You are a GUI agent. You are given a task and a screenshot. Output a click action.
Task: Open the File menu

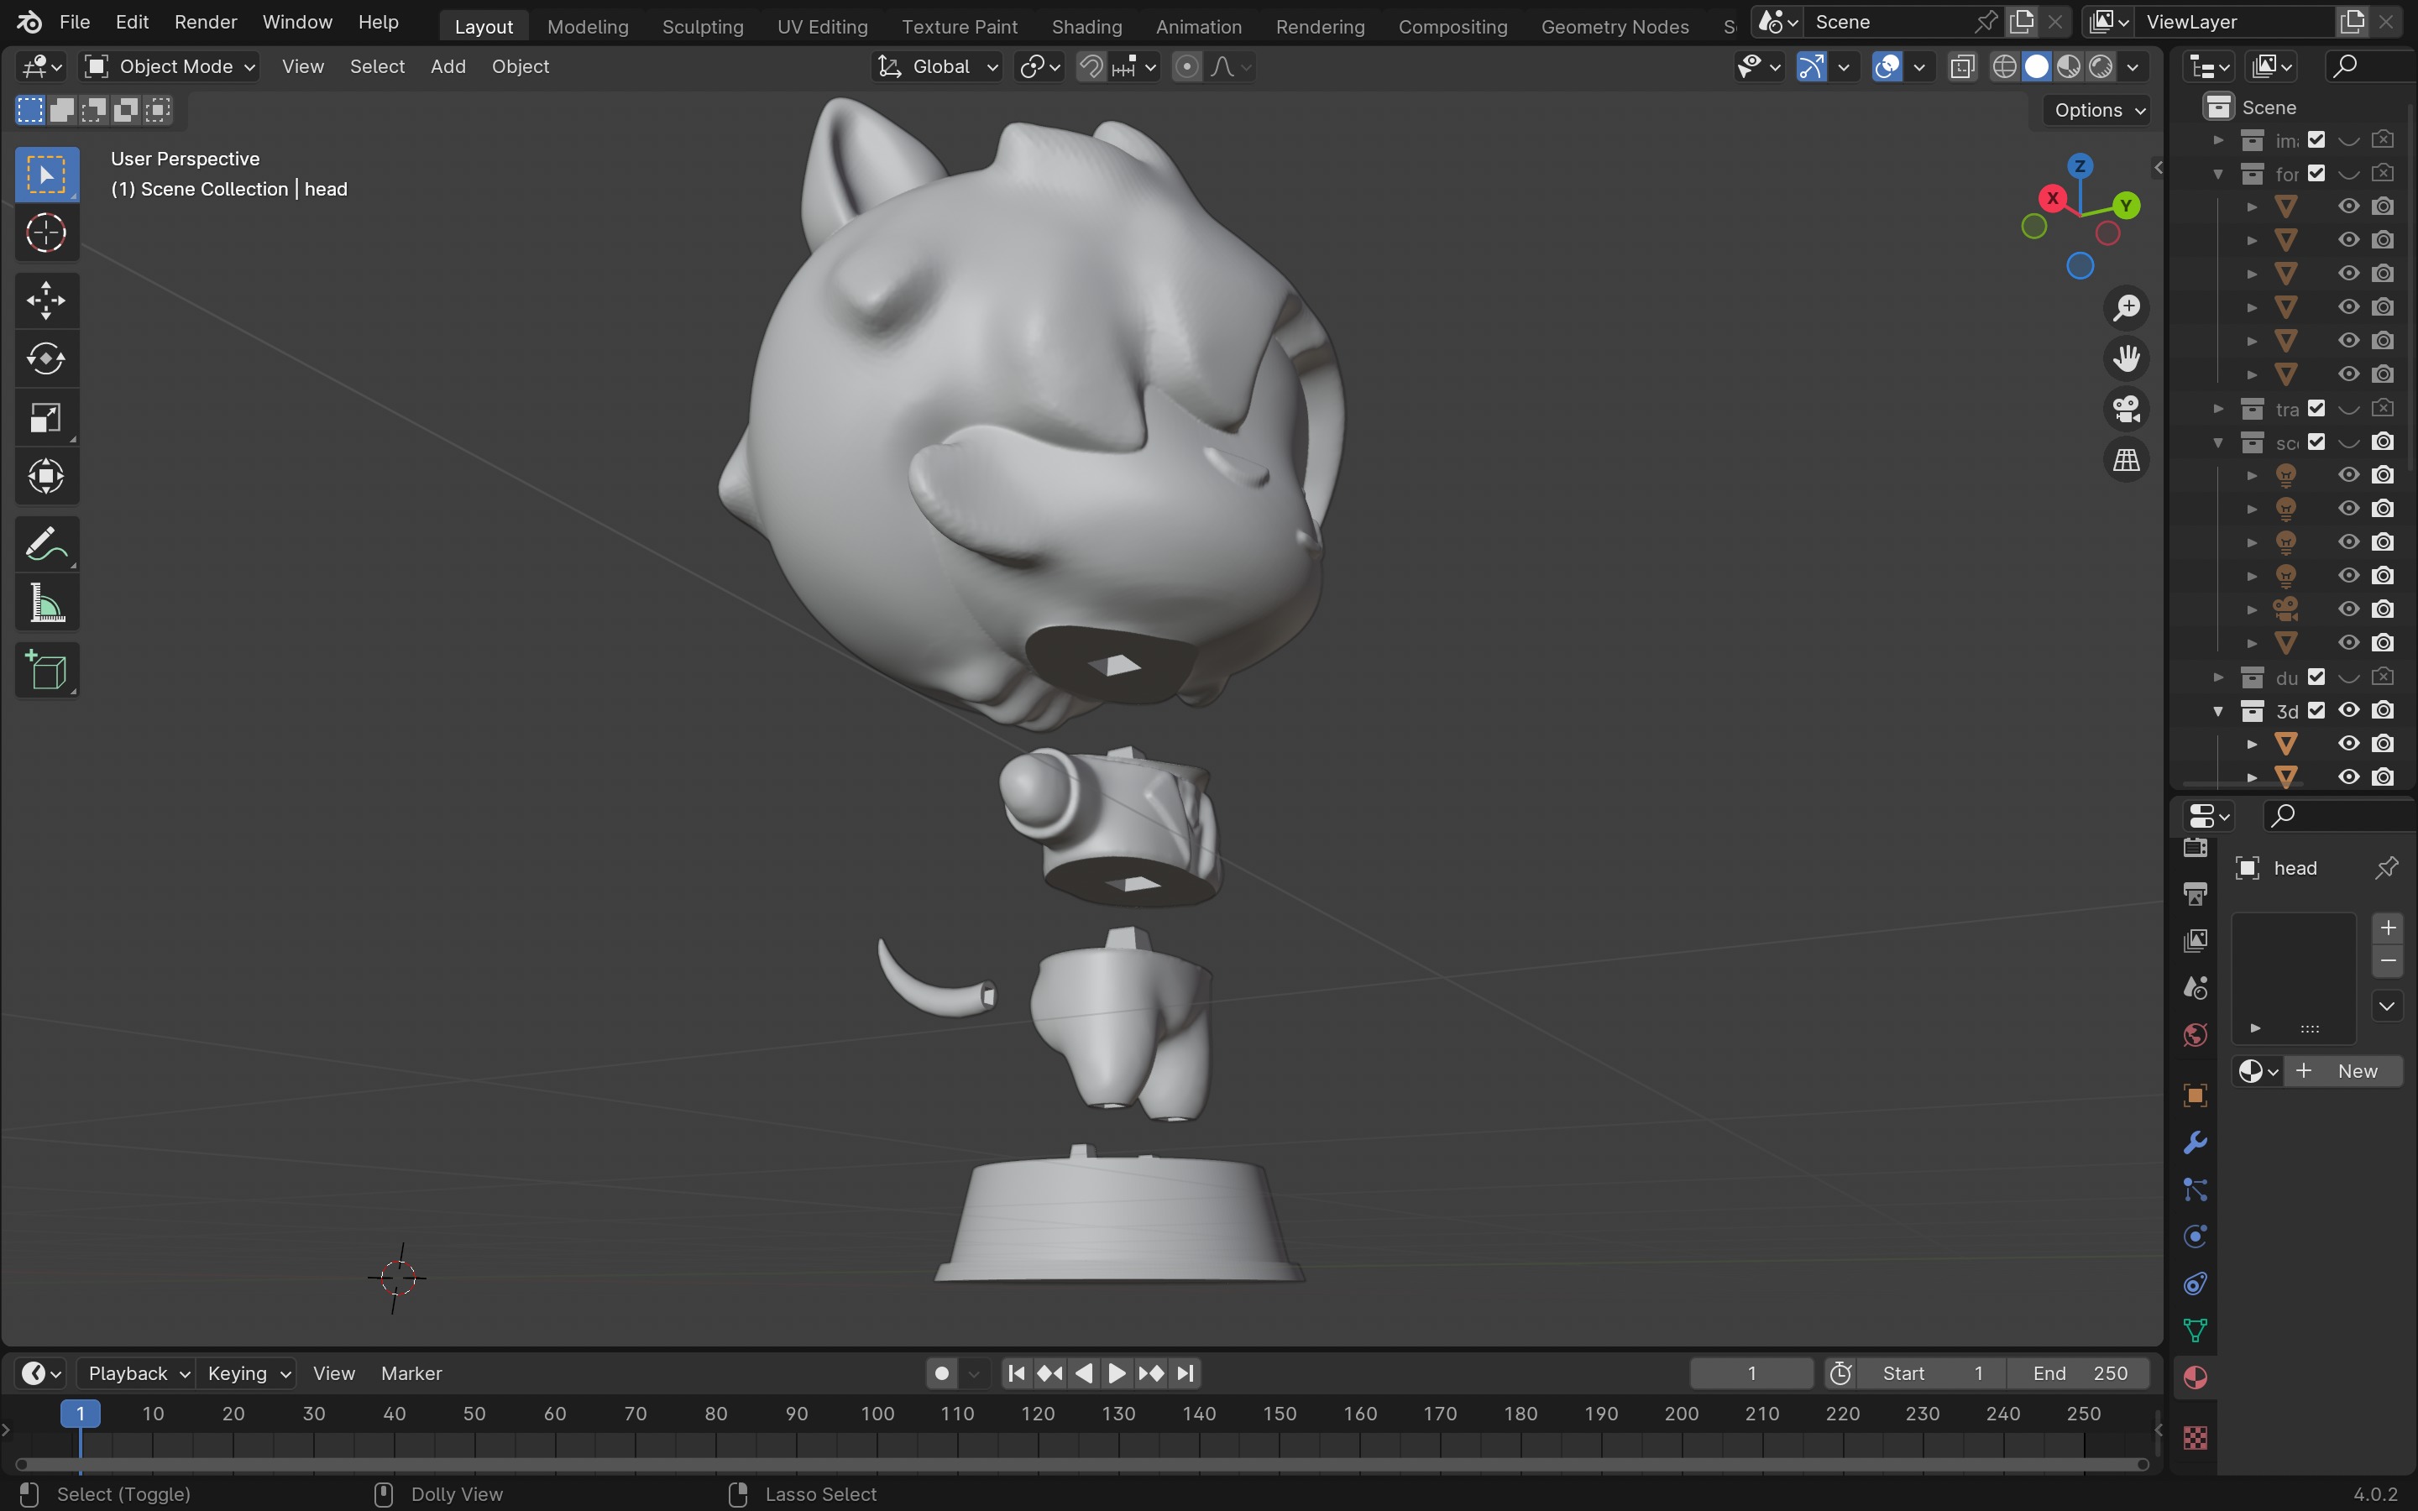pos(74,22)
